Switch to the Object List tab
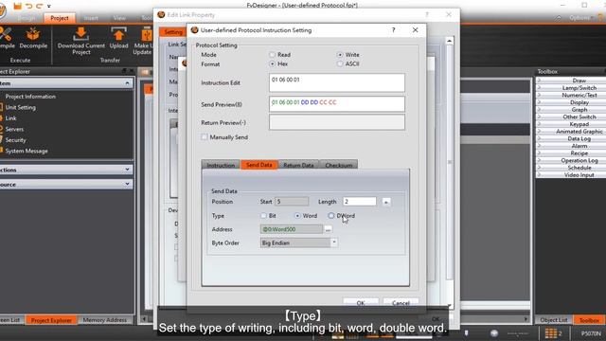The width and height of the screenshot is (606, 341). click(553, 320)
